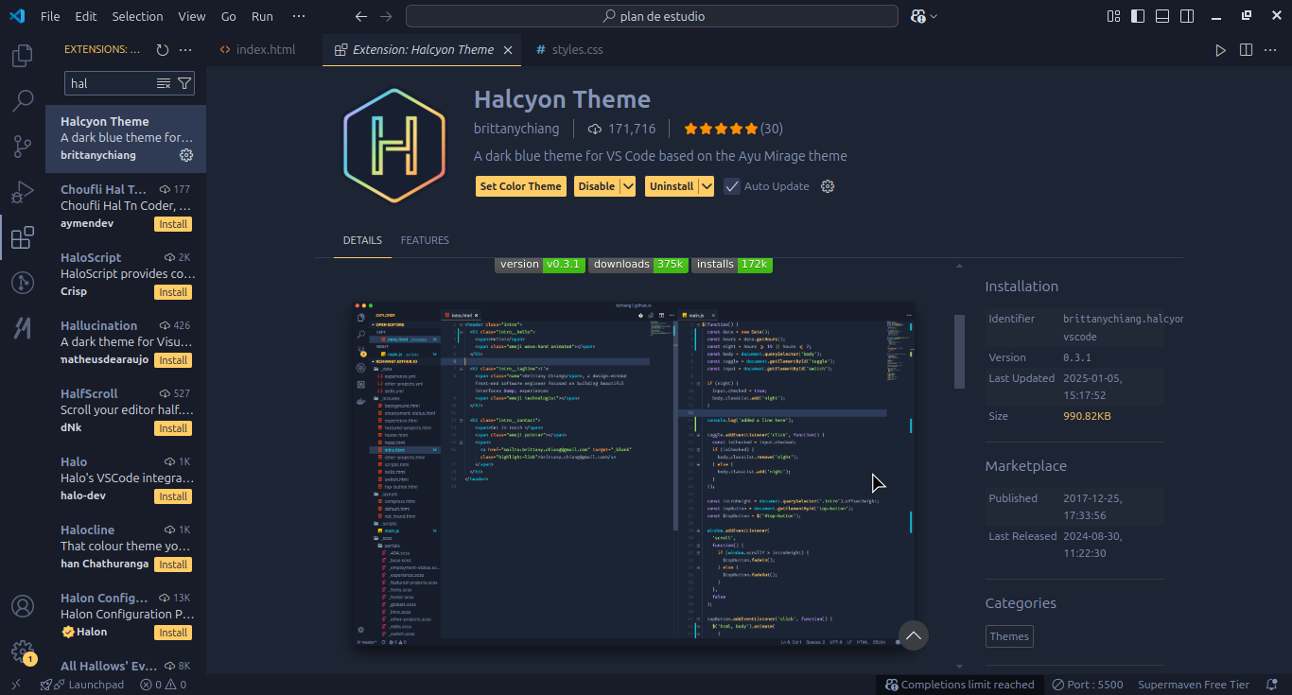
Task: Select the Extensions view icon
Action: coord(22,237)
